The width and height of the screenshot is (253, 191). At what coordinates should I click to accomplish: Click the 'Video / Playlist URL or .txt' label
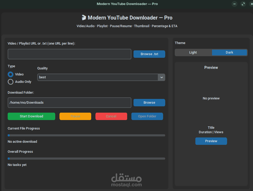coord(42,44)
